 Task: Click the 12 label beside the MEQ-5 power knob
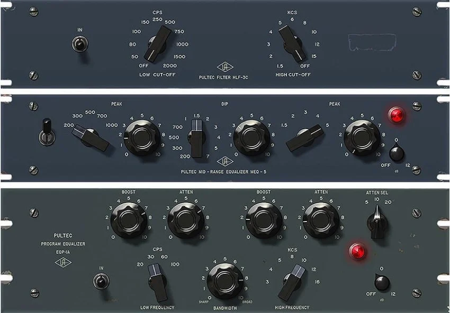click(408, 165)
